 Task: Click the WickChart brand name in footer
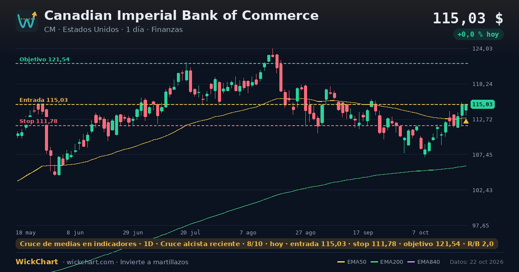click(37, 262)
